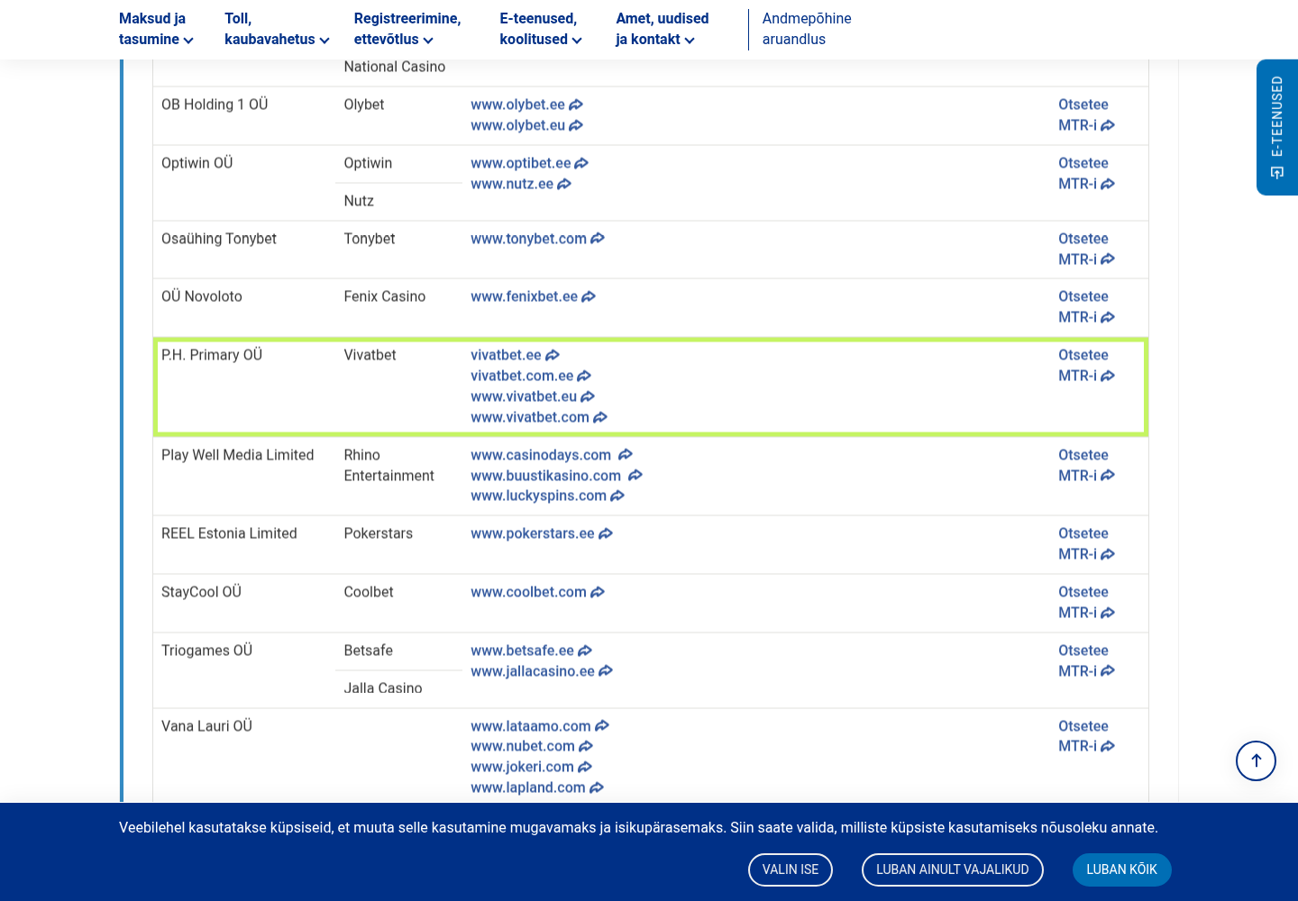
Task: Open Otsetee MTR-i link for OÜ Novoloto
Action: tap(1086, 307)
